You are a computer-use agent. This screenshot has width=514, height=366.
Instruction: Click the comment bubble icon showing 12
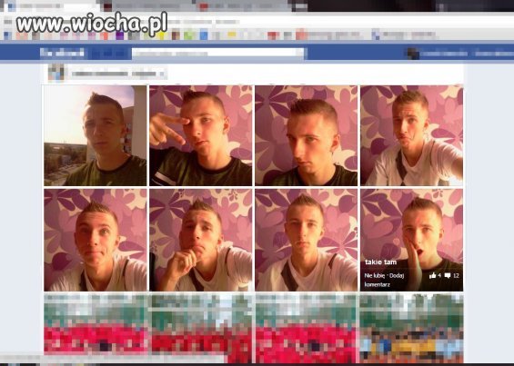point(447,276)
